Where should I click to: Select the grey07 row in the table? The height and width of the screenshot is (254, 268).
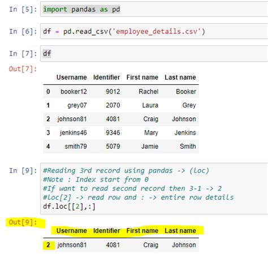[121, 105]
